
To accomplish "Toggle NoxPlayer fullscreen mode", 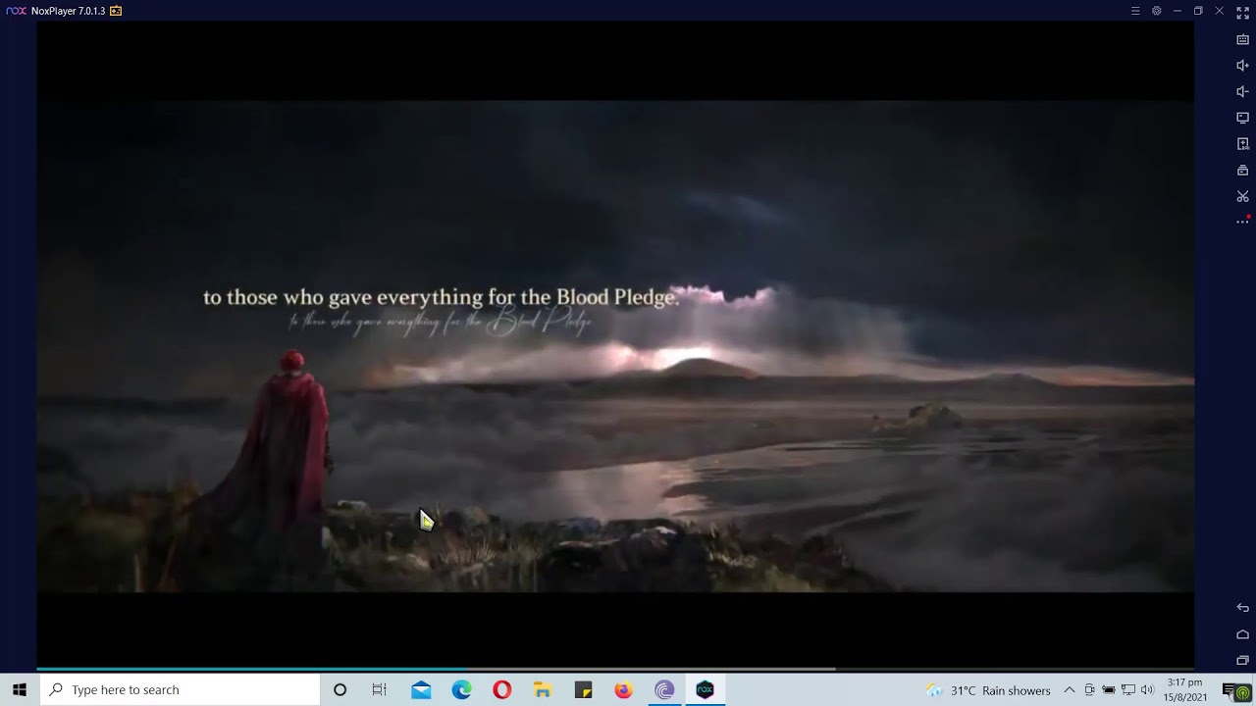I will 1242,13.
